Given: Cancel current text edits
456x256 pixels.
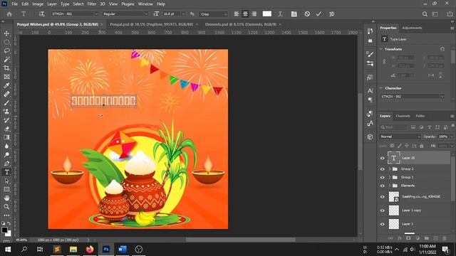Looking at the screenshot, I should (x=307, y=14).
